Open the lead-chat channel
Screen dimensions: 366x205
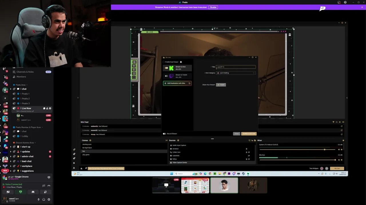click(31, 161)
